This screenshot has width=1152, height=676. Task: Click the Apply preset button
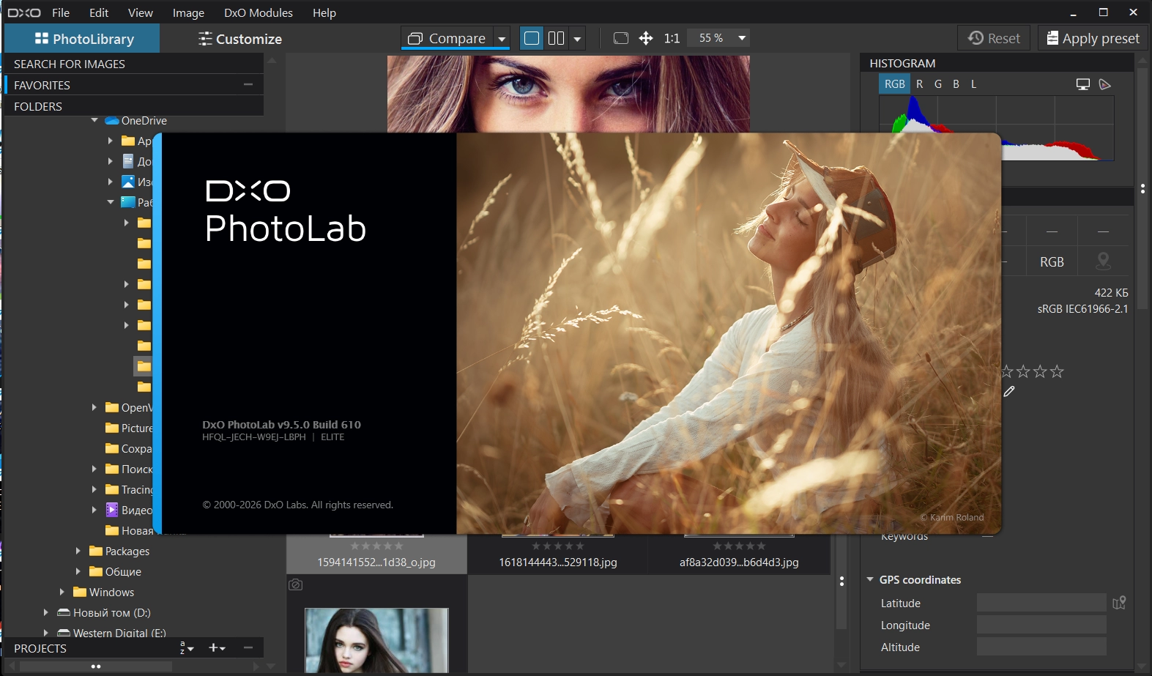pyautogui.click(x=1093, y=38)
